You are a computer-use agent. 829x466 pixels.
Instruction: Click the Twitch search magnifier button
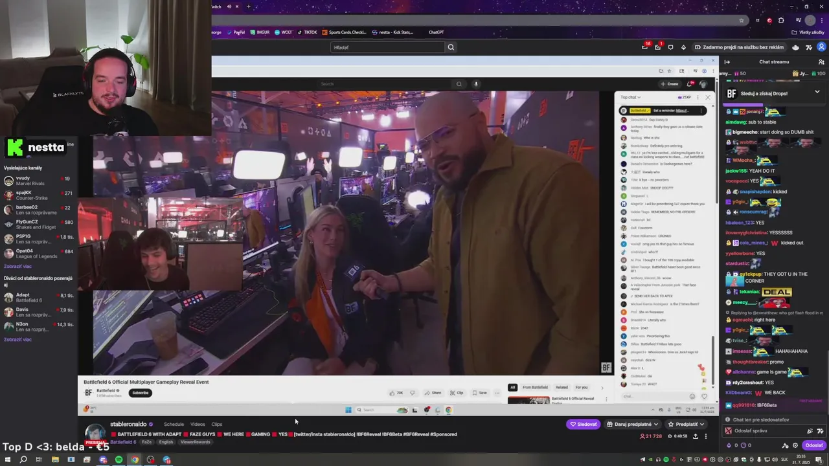point(451,47)
